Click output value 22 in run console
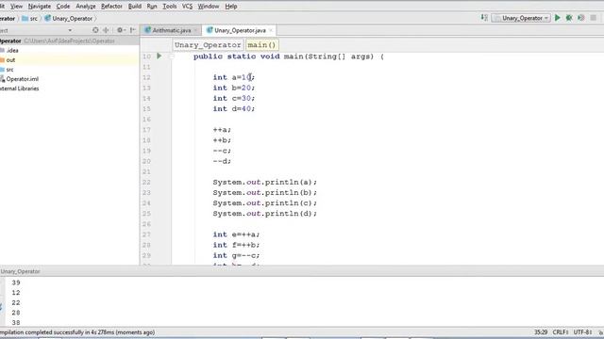The image size is (604, 339). click(16, 302)
